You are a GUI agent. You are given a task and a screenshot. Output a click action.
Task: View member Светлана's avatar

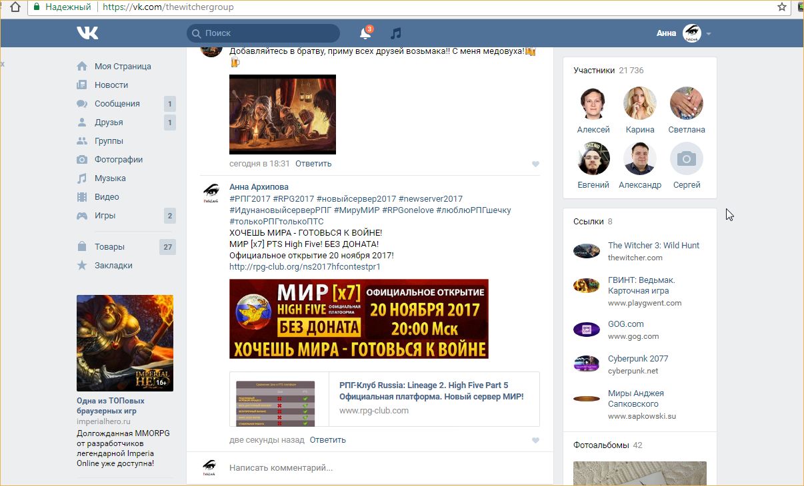(x=687, y=103)
